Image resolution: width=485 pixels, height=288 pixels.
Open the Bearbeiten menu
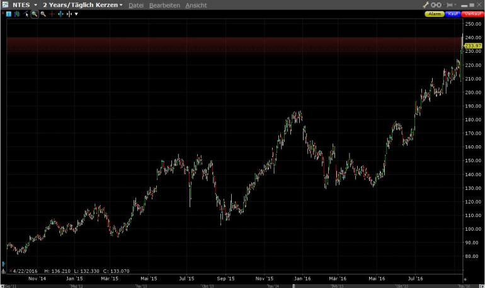coord(164,6)
